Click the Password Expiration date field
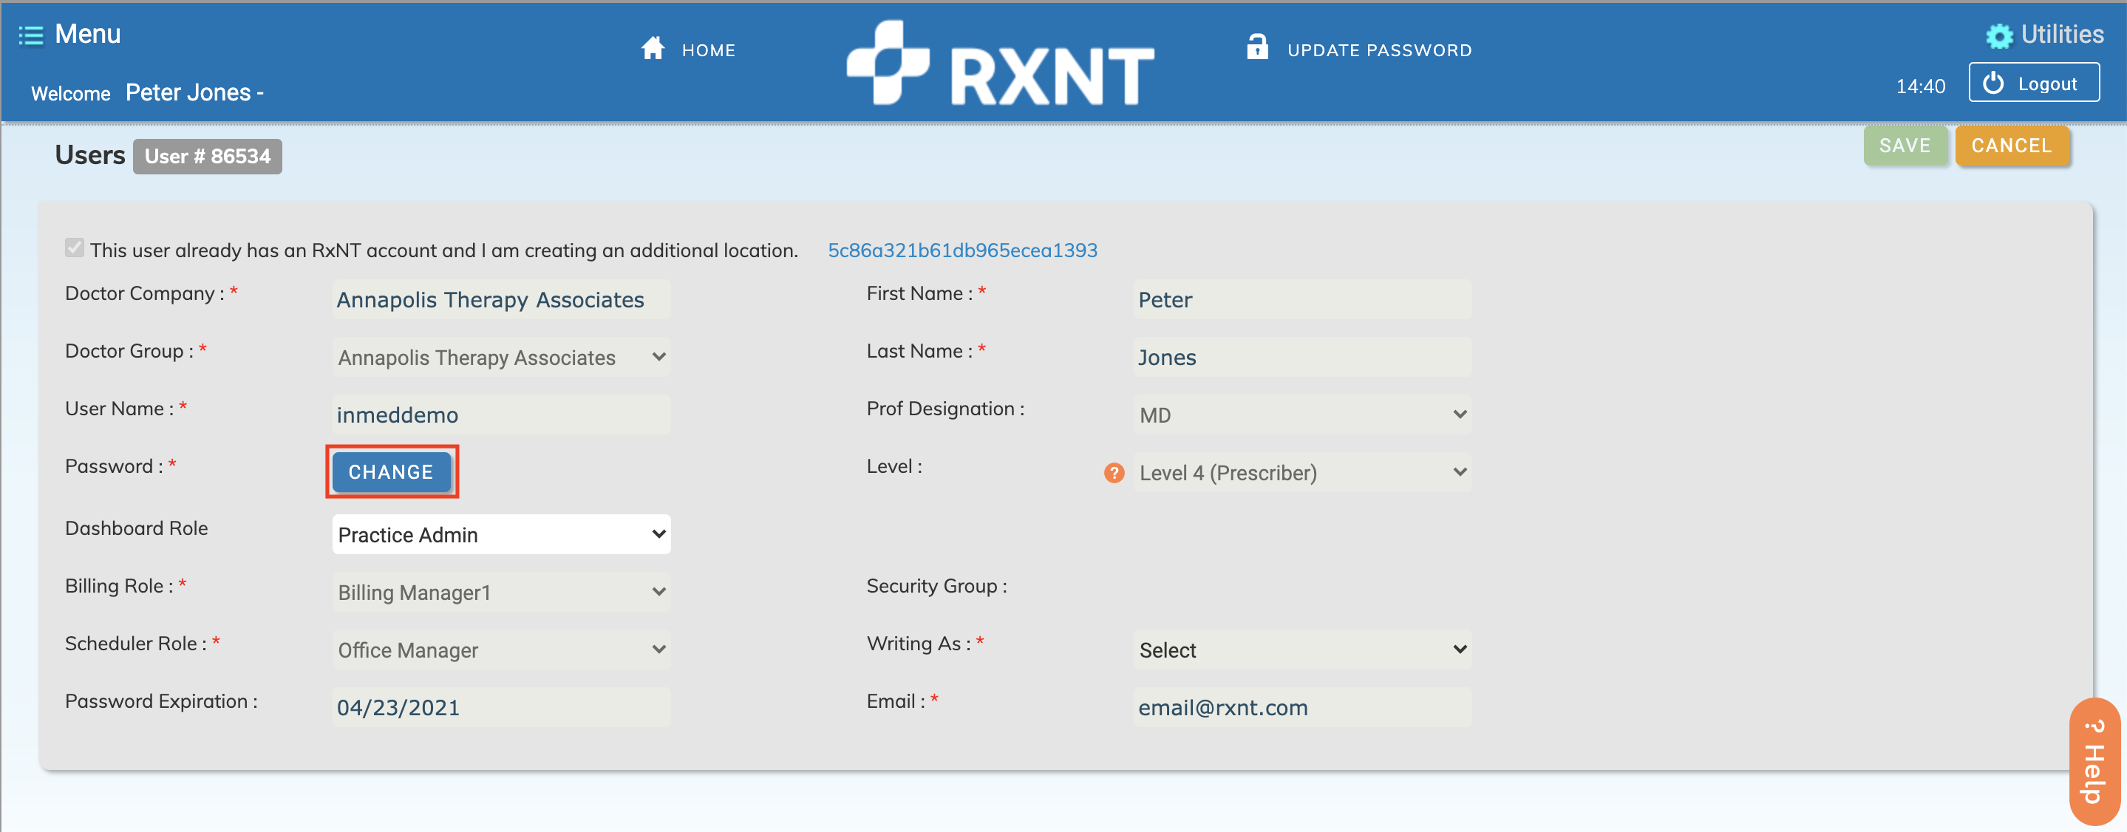The height and width of the screenshot is (832, 2127). 501,707
